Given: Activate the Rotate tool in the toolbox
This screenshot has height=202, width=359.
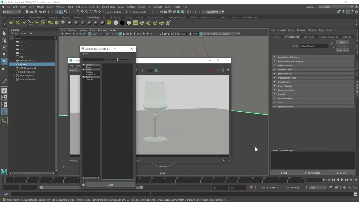Looking at the screenshot, I should tap(4, 61).
